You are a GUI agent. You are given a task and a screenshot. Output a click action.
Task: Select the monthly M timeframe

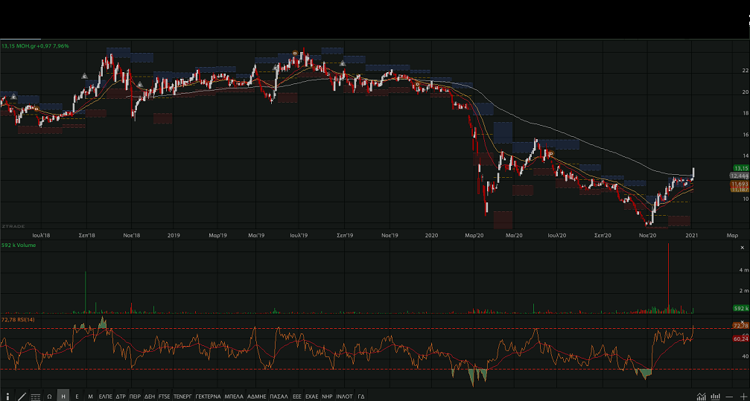90,397
